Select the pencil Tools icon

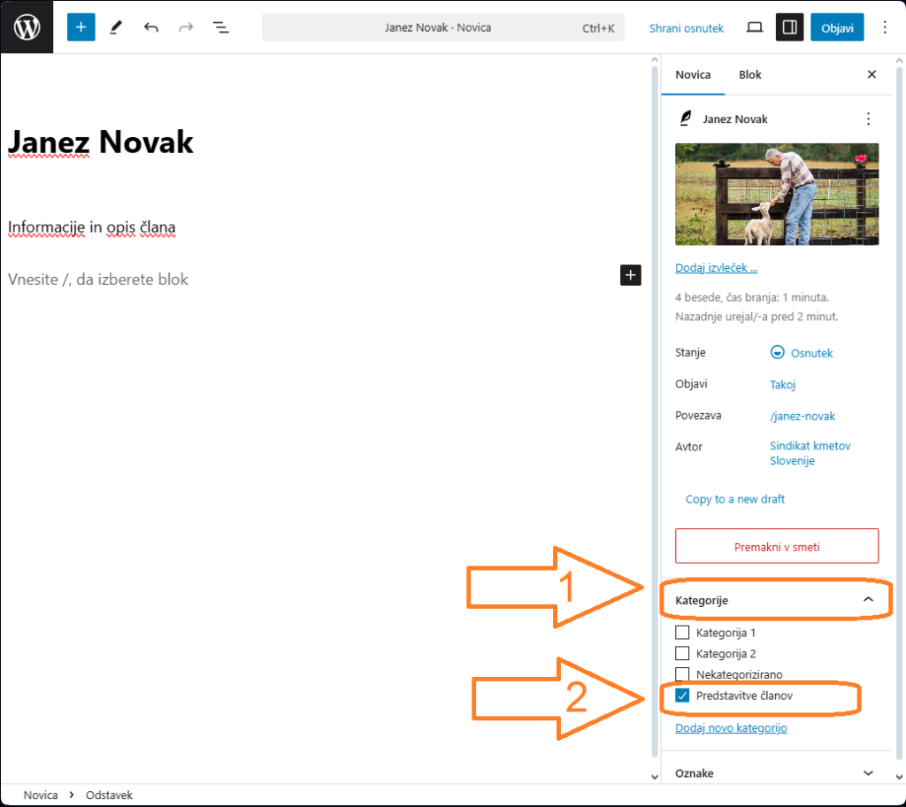tap(116, 27)
